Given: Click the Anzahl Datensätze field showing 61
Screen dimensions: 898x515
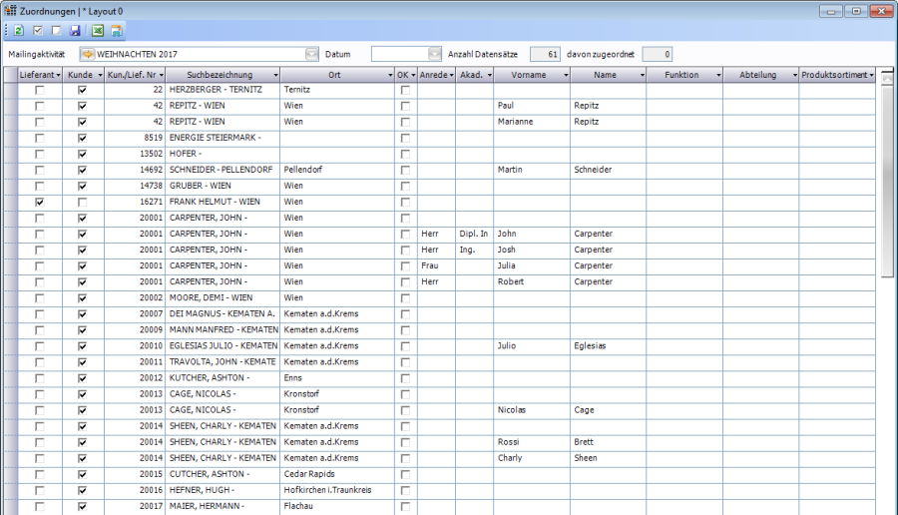Looking at the screenshot, I should click(545, 54).
